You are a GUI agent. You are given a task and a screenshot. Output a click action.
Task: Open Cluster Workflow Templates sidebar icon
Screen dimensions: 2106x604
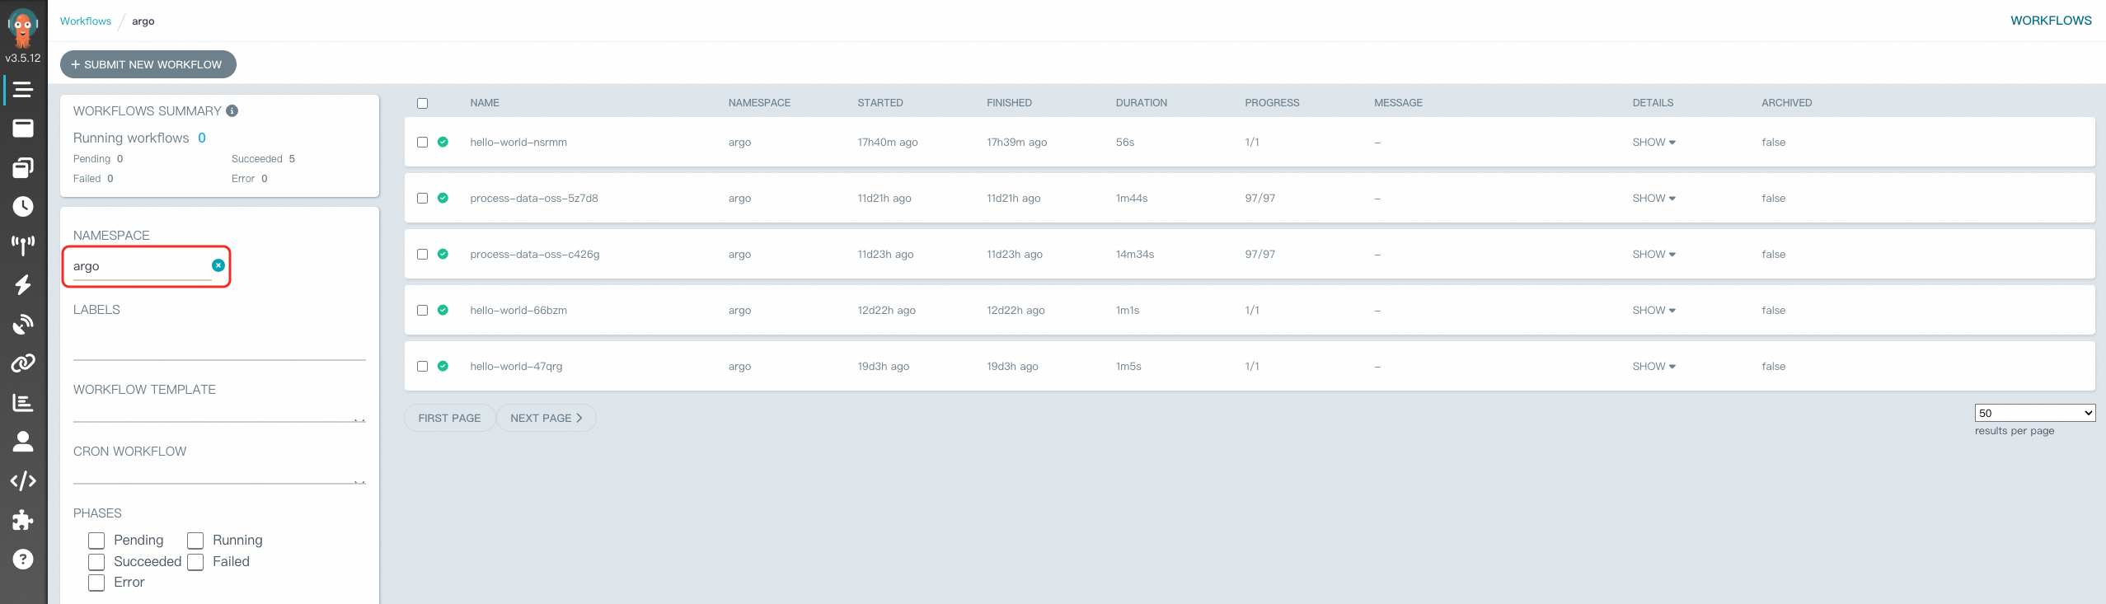[x=23, y=167]
